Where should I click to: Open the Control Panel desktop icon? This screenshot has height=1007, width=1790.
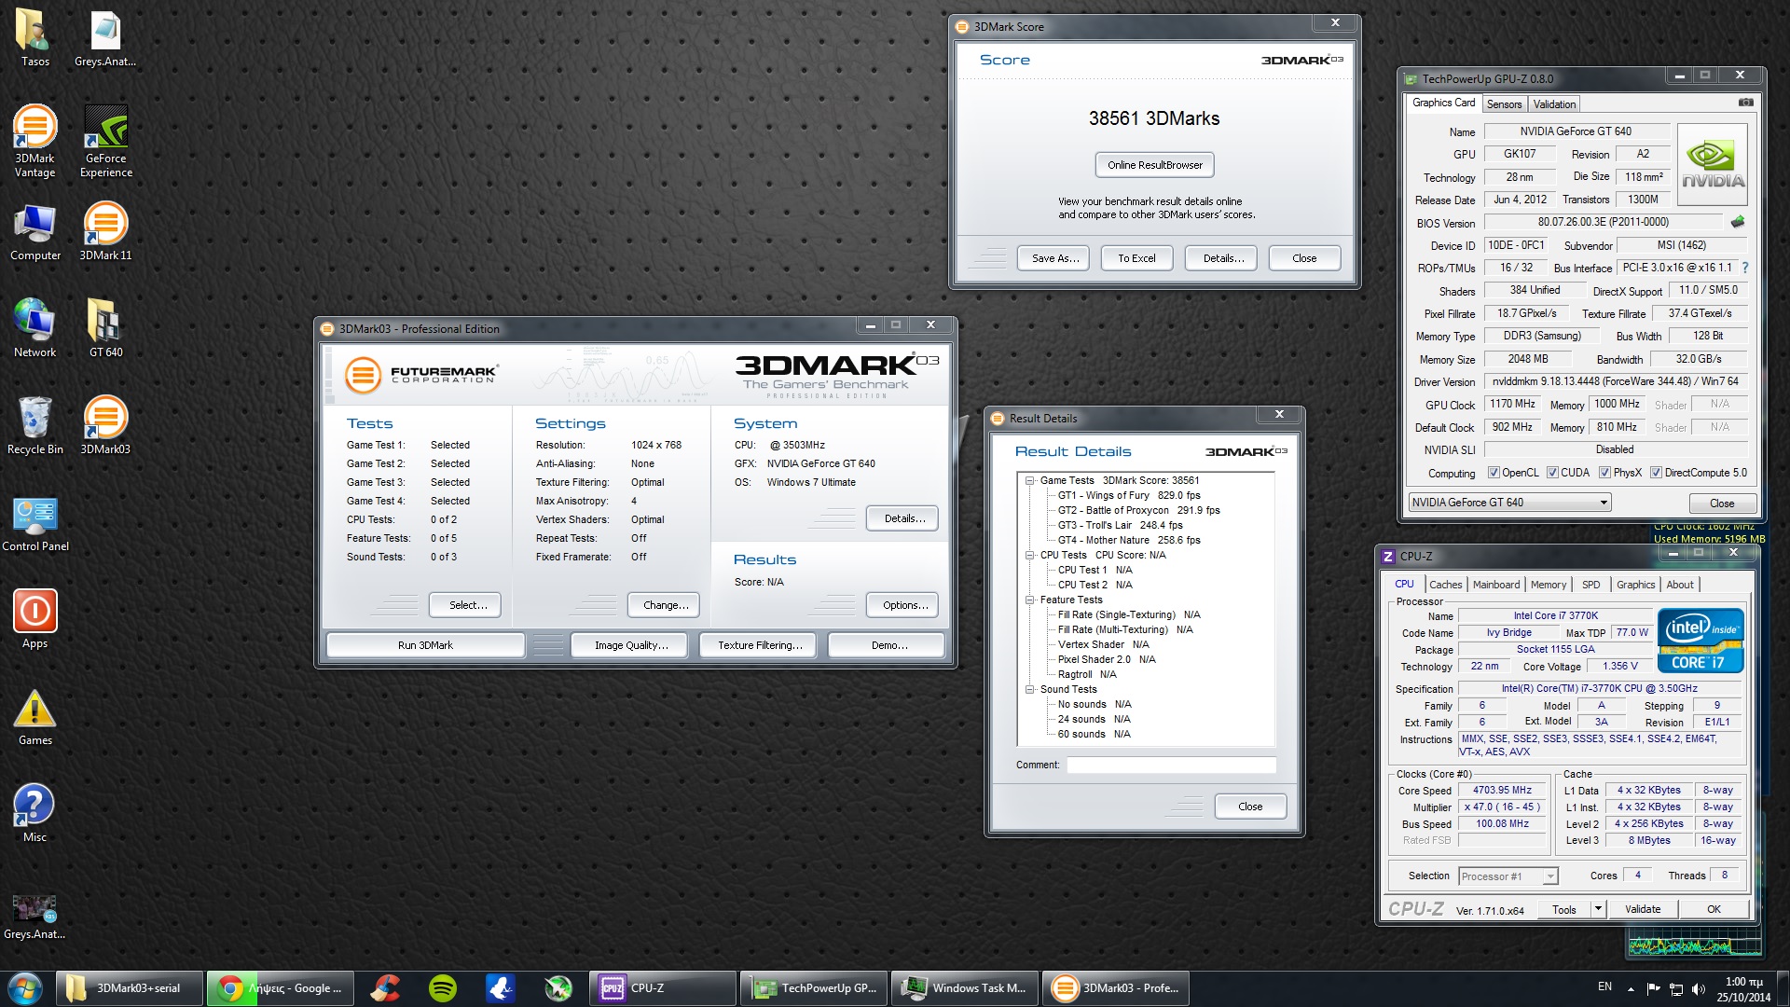point(34,522)
